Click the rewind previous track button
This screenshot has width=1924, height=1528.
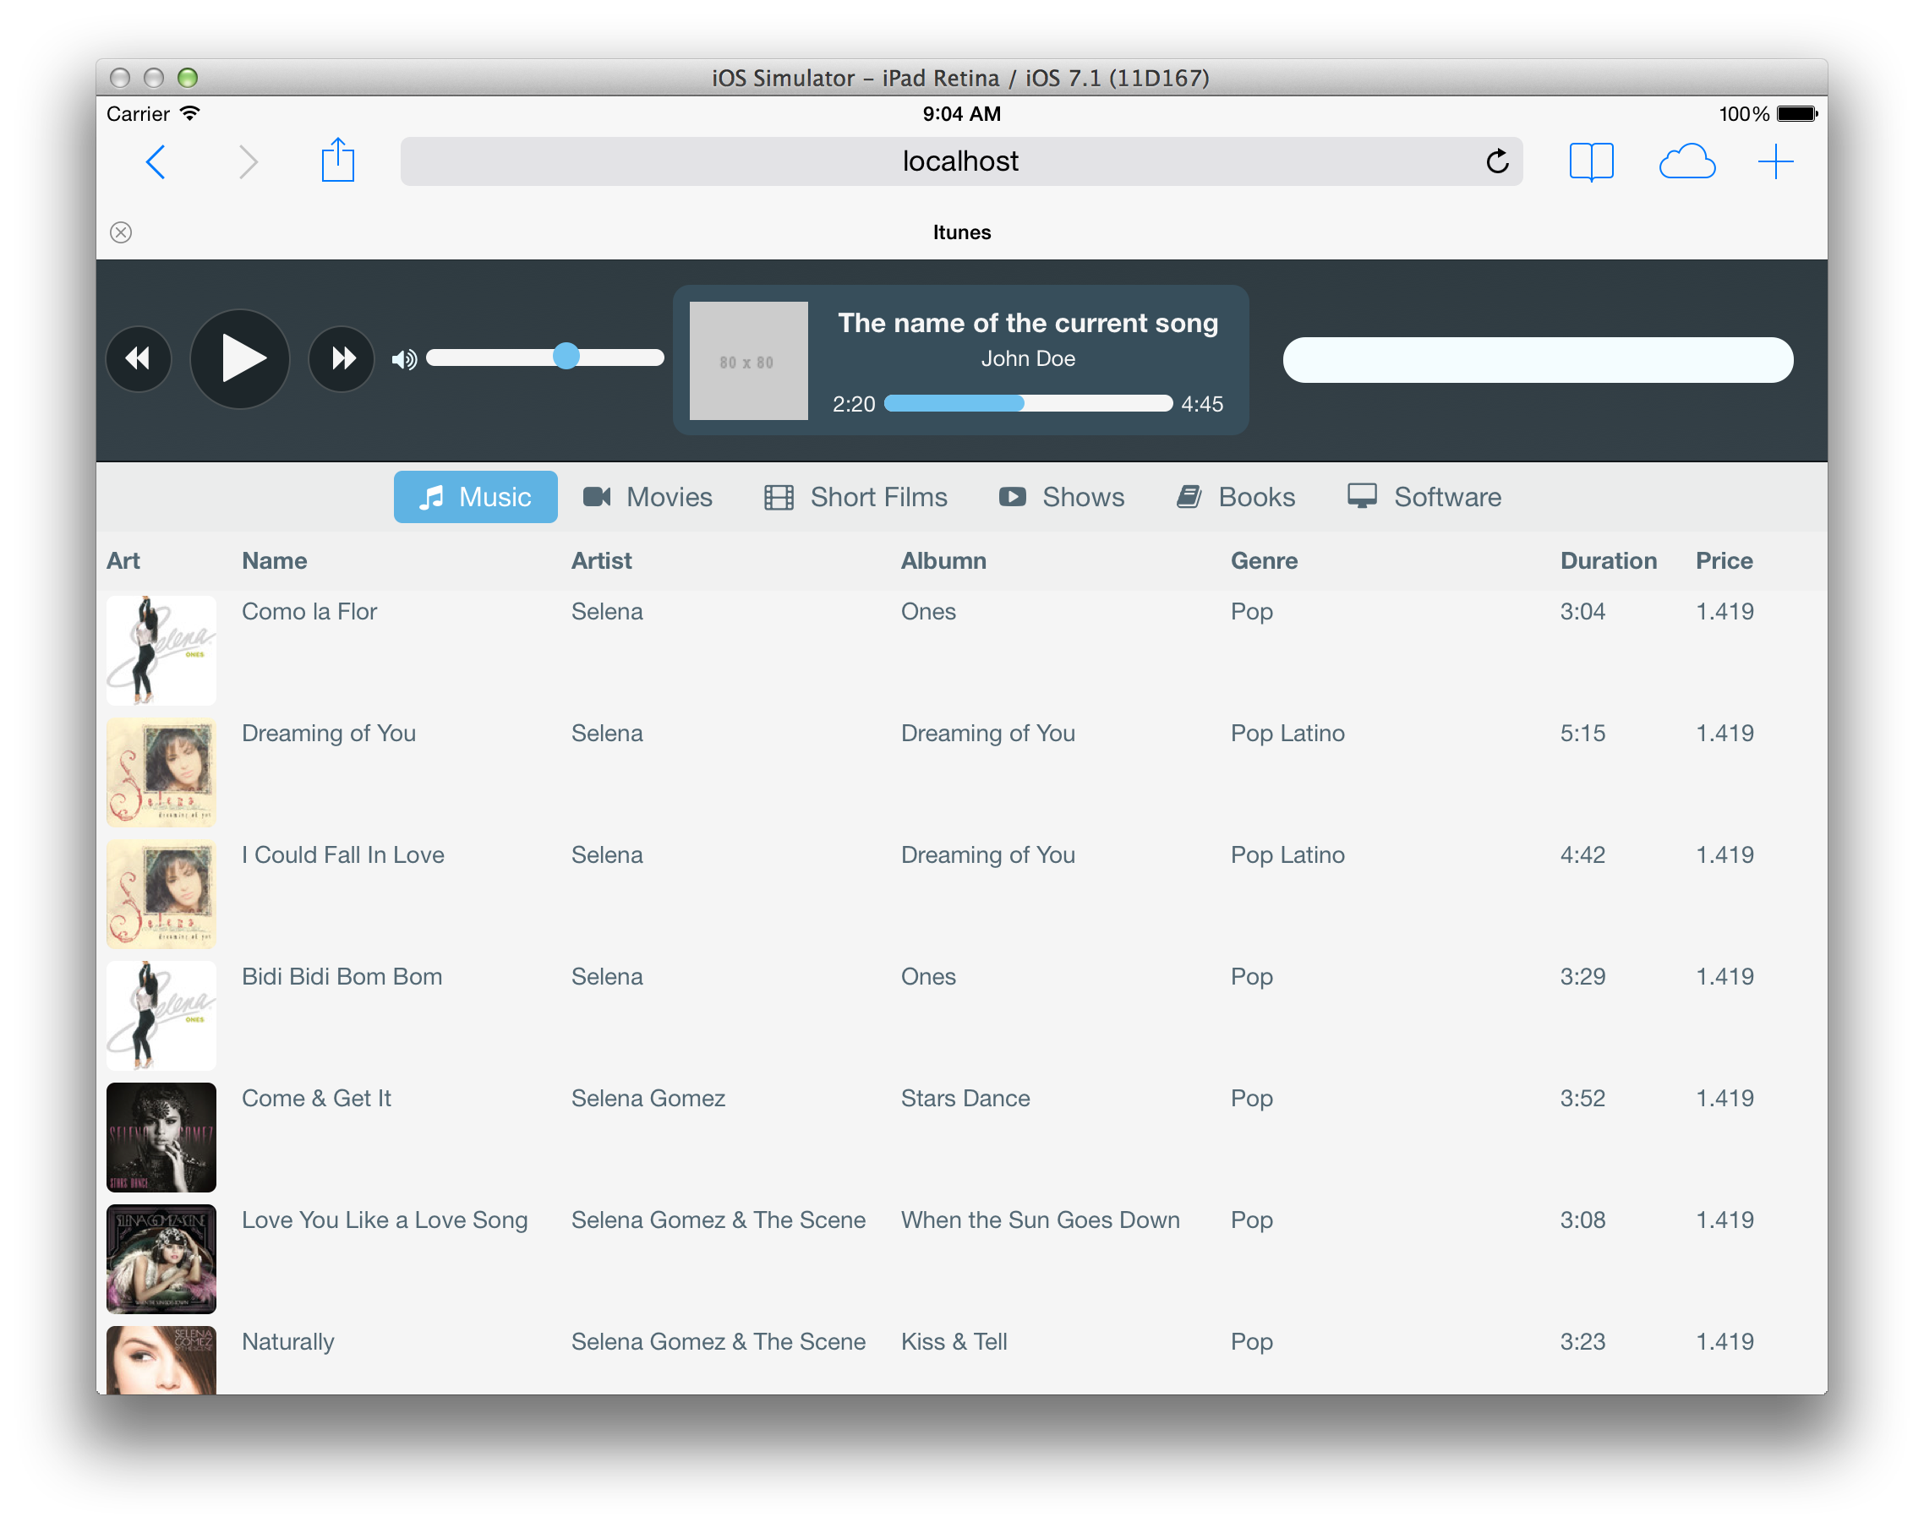[139, 358]
